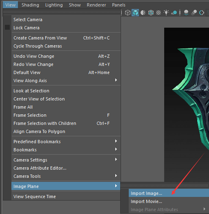Toggle use default material icon
The height and width of the screenshot is (214, 209).
click(143, 13)
